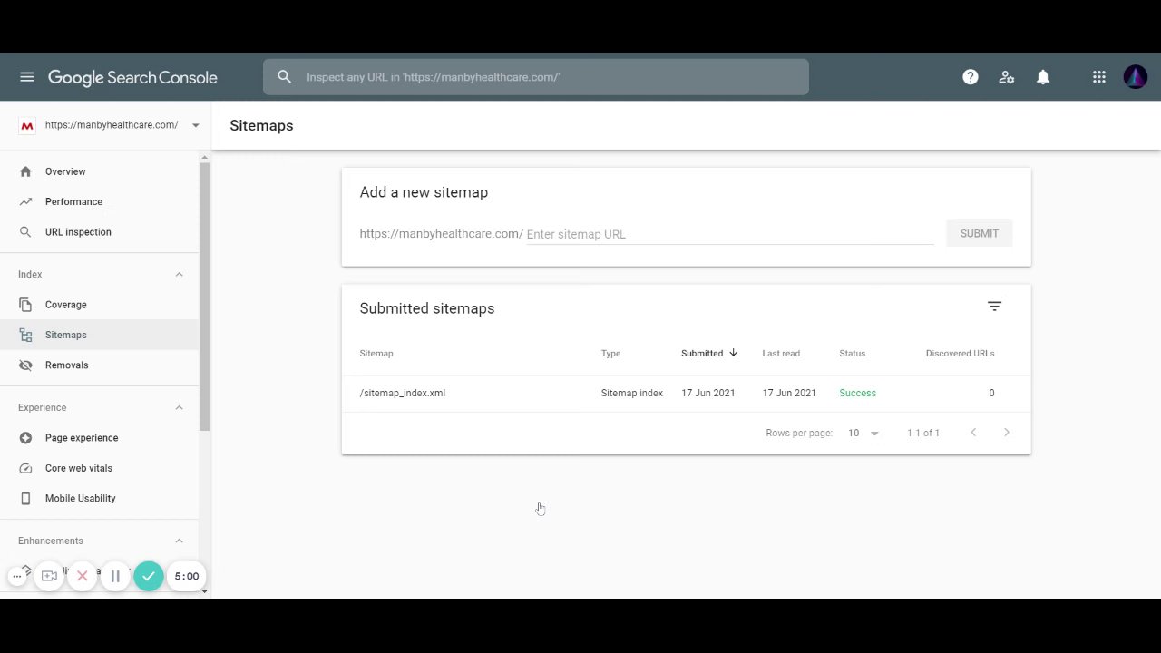
Task: Click the search magnifier icon
Action: pyautogui.click(x=285, y=77)
